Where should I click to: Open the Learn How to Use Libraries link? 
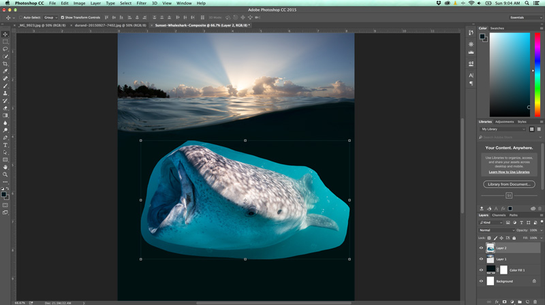[509, 172]
